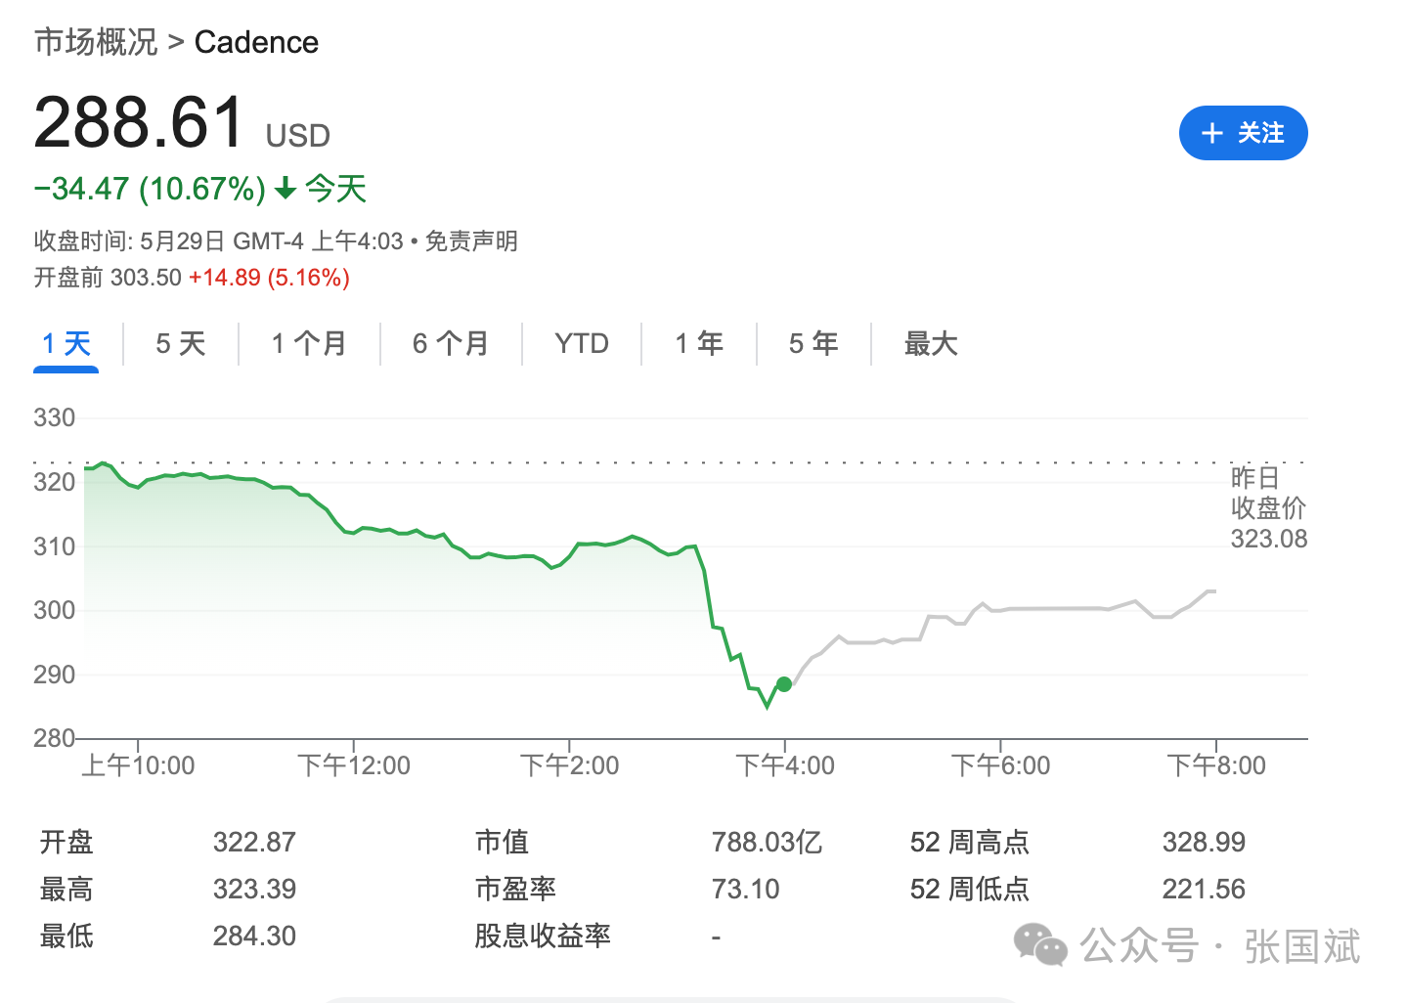Click the 下午4:00 tick on time axis
Screen dimensions: 1406x1003
785,764
